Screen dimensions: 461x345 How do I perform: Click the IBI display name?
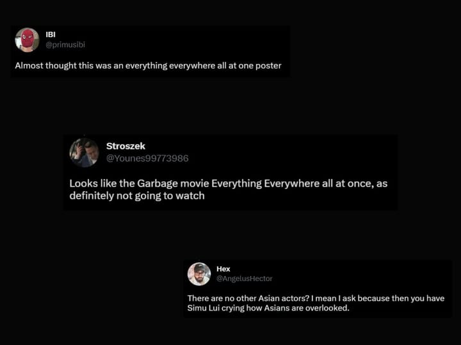pos(51,34)
